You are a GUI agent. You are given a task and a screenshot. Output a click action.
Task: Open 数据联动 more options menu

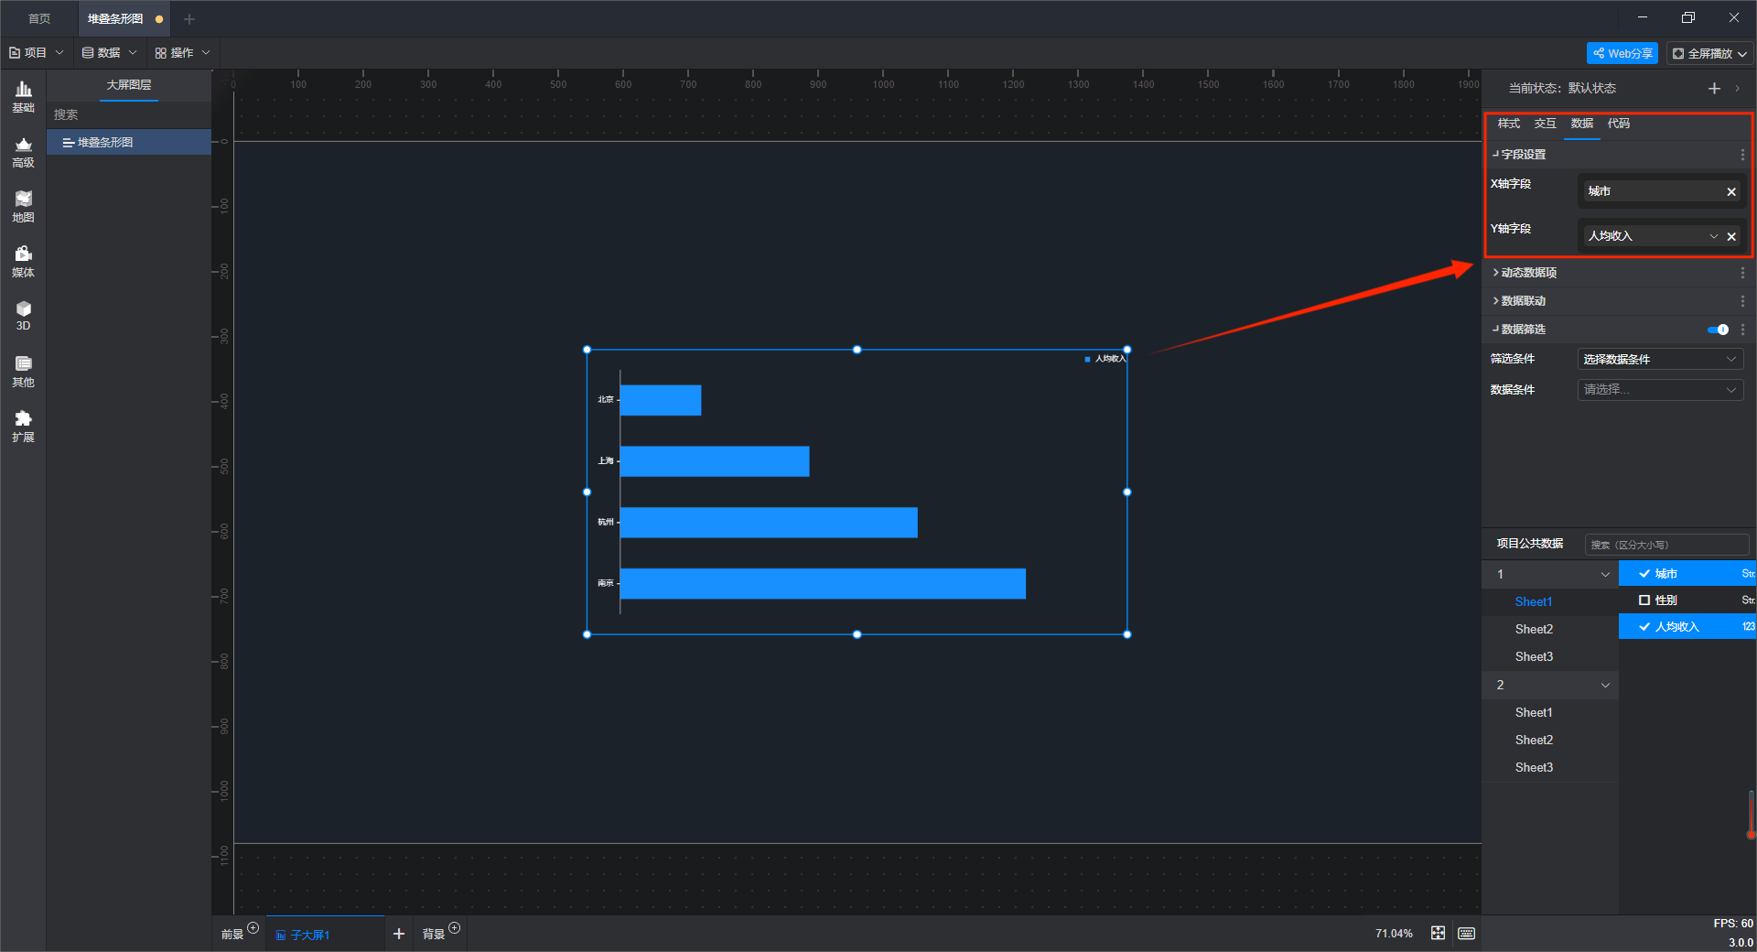coord(1742,301)
